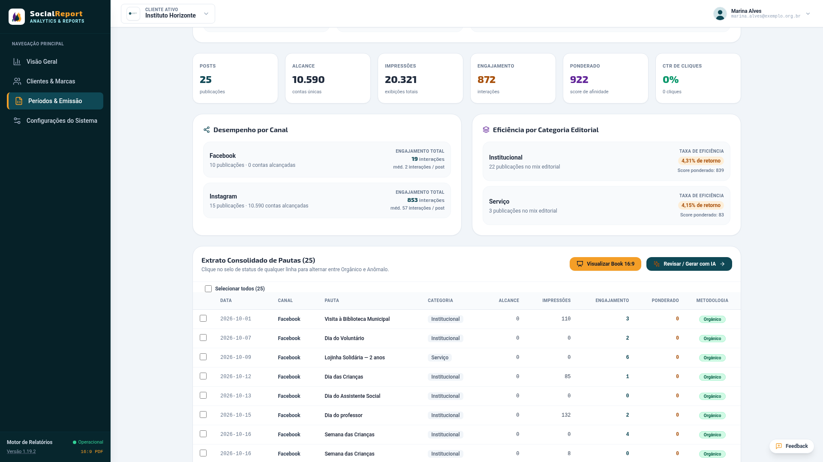
Task: Click the sparkle icon in Revisar / Gerar button
Action: point(657,264)
